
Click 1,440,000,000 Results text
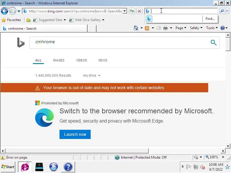click(53, 76)
